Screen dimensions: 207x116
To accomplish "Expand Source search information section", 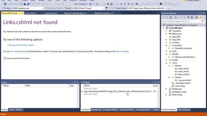I will [x=5, y=58].
